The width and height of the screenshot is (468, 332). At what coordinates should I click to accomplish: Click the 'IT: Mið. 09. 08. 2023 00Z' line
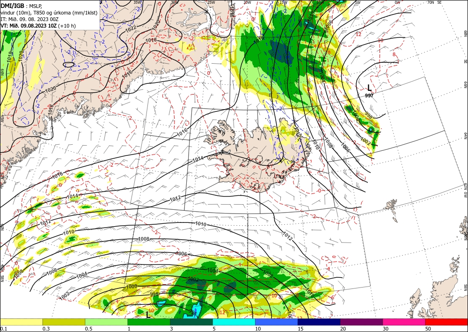coord(29,19)
